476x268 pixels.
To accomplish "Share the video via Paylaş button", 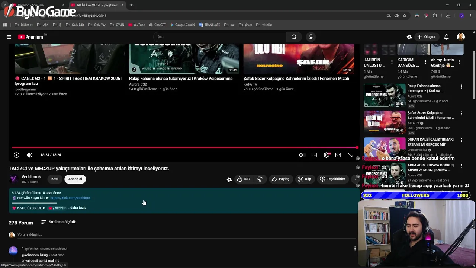I will (280, 179).
